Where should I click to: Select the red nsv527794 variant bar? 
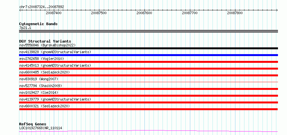point(148,89)
